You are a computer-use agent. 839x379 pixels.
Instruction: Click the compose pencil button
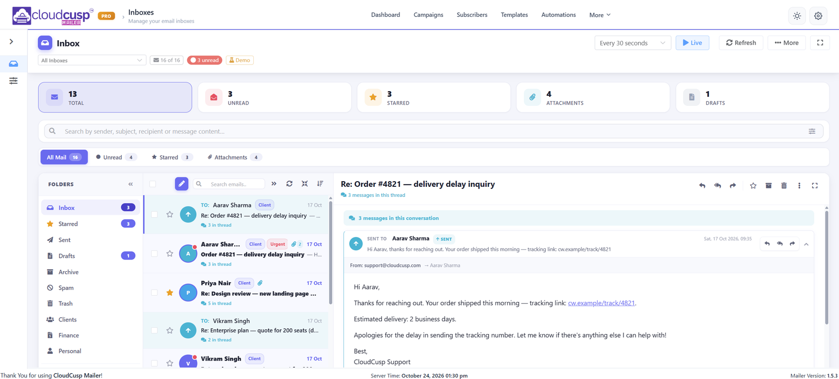(x=181, y=184)
